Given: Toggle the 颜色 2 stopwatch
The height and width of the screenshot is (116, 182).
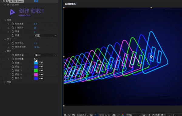Looking at the screenshot, I should (x=13, y=67).
